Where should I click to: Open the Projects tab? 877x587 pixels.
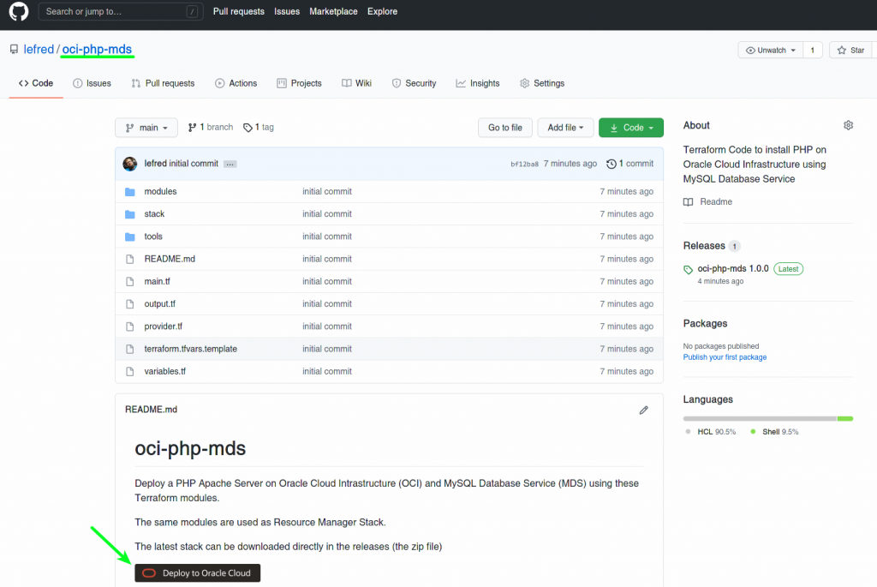tap(299, 83)
